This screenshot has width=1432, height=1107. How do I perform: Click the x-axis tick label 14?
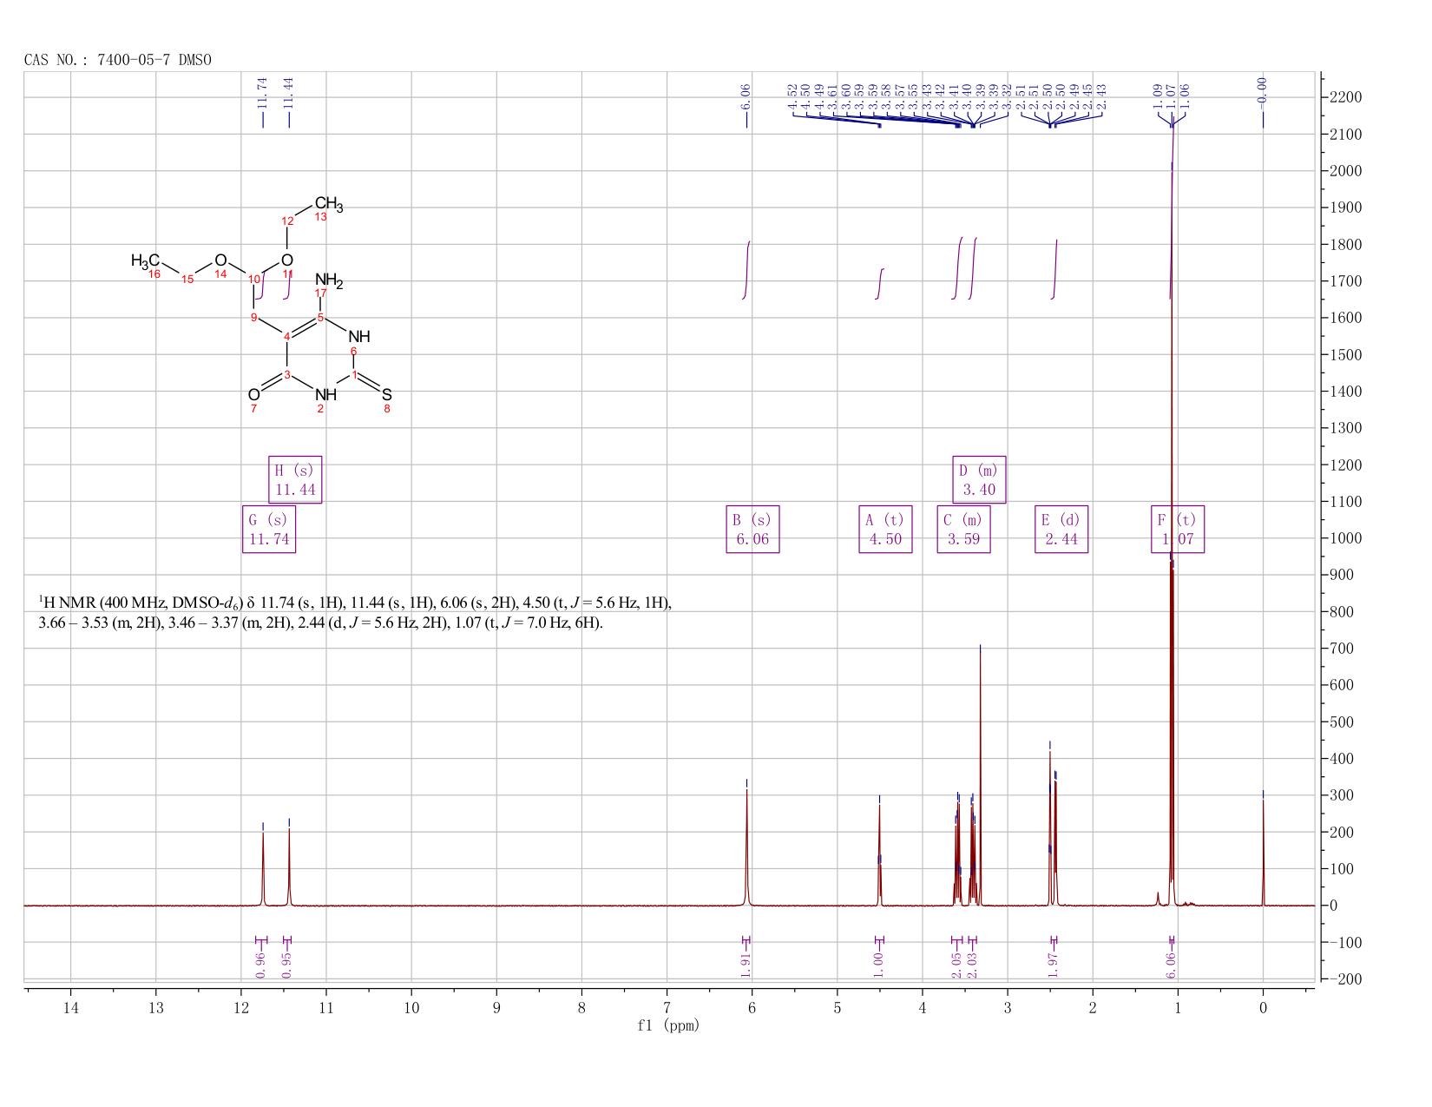[70, 1008]
